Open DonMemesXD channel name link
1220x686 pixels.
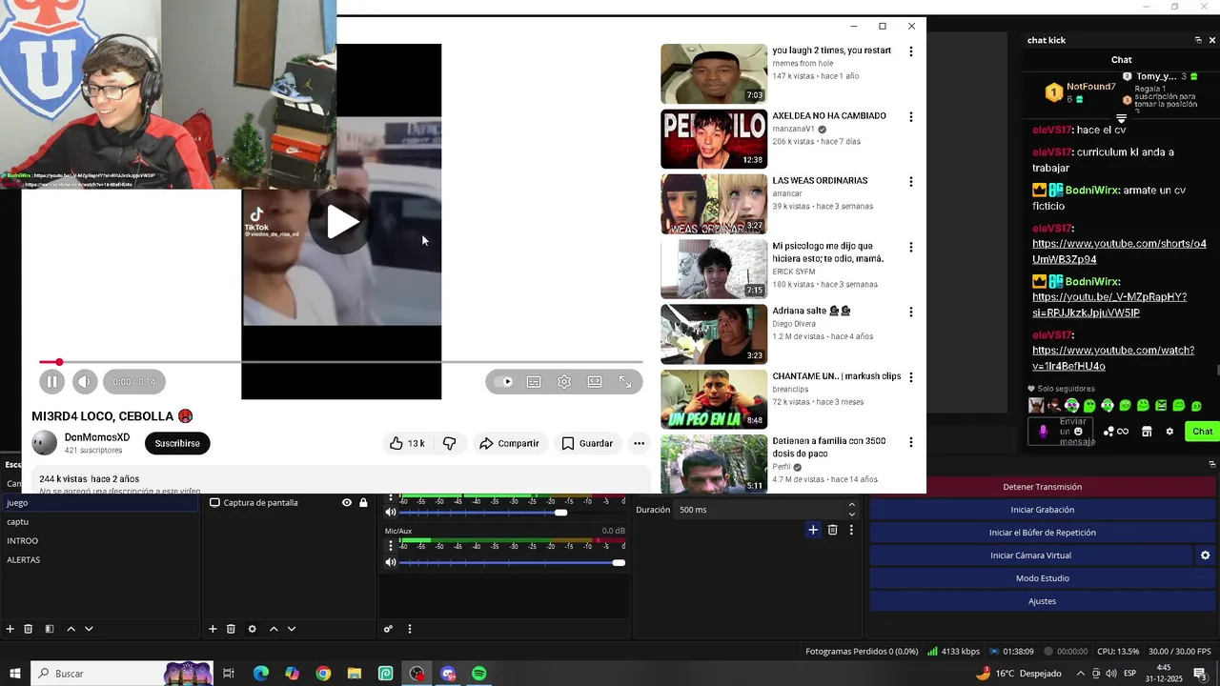(97, 437)
